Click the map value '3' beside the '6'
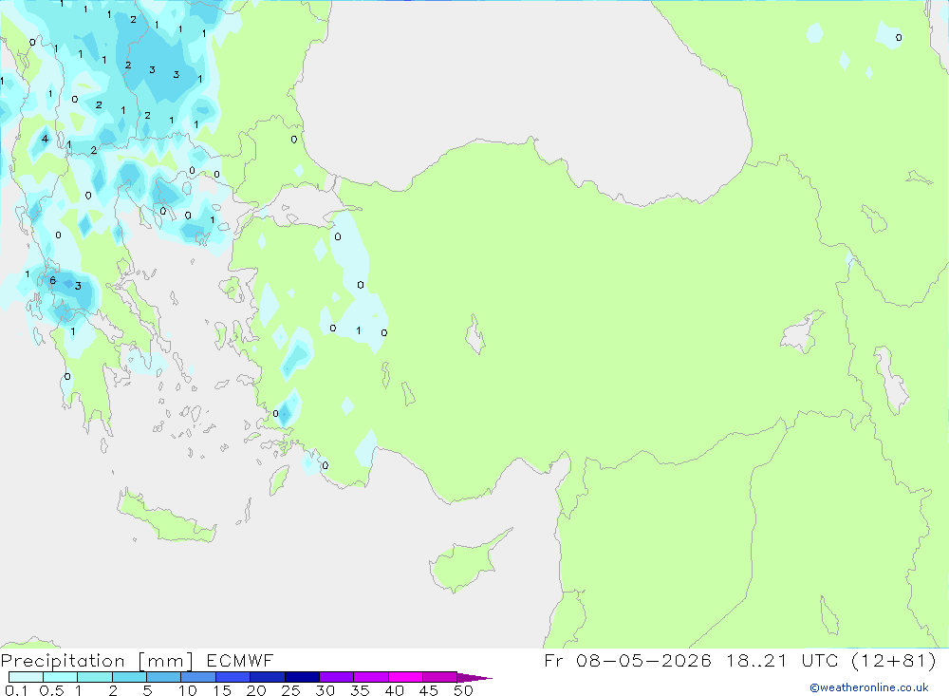This screenshot has height=696, width=949. 78,286
